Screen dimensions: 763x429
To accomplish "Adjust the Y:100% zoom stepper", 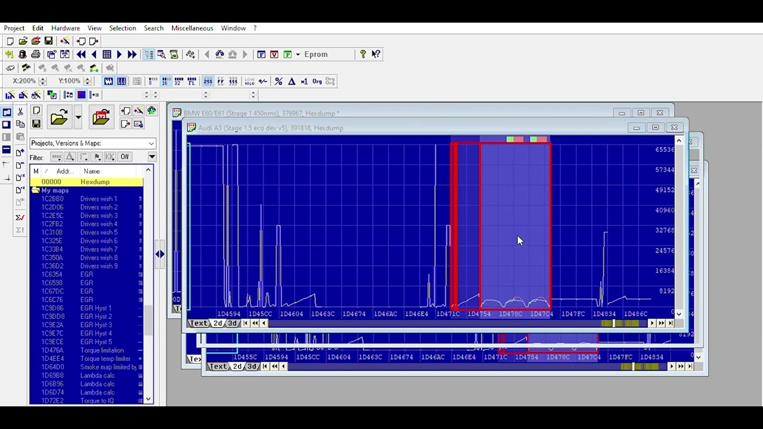I will coord(87,81).
